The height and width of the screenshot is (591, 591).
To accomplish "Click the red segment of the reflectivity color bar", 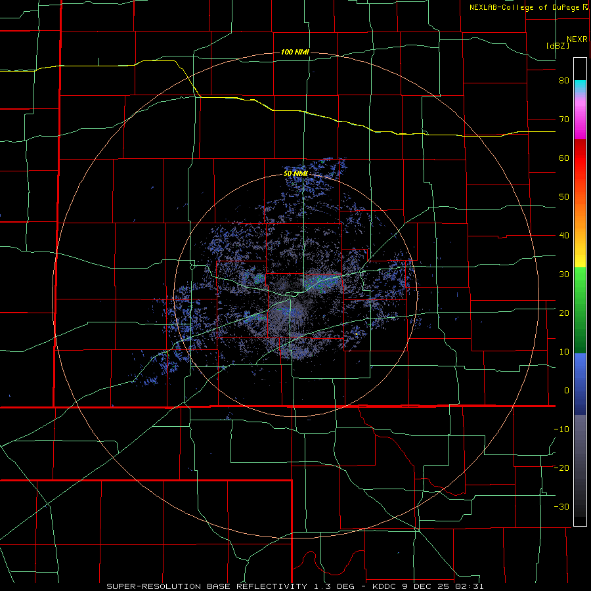I will 580,158.
